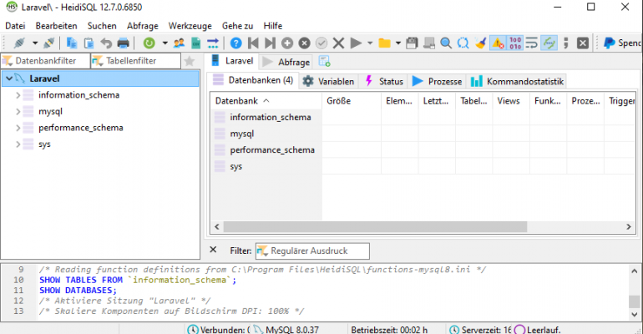Image resolution: width=643 pixels, height=334 pixels.
Task: Open the table tools arrow icon
Action: click(x=213, y=43)
